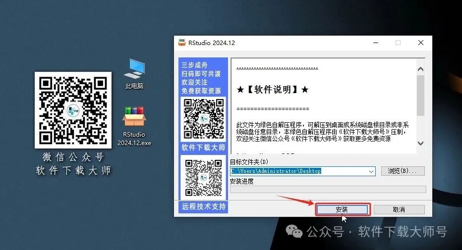Open the 此电脑 desktop icon
Screen dimensions: 462x250
pos(134,74)
